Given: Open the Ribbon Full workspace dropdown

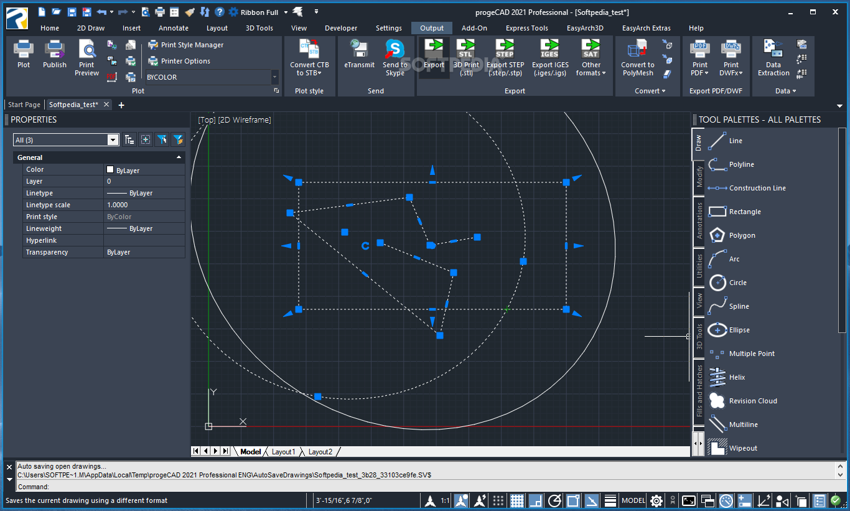Looking at the screenshot, I should 286,12.
